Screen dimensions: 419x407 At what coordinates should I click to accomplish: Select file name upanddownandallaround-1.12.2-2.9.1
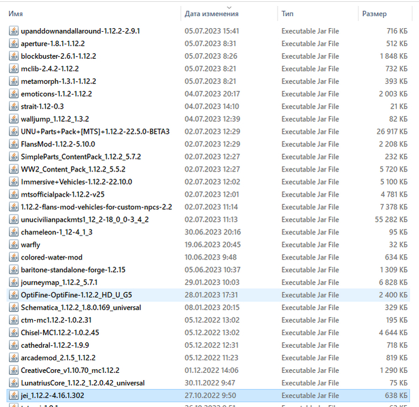[80, 31]
